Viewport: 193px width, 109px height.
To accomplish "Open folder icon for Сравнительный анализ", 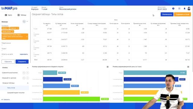I will [24, 73].
